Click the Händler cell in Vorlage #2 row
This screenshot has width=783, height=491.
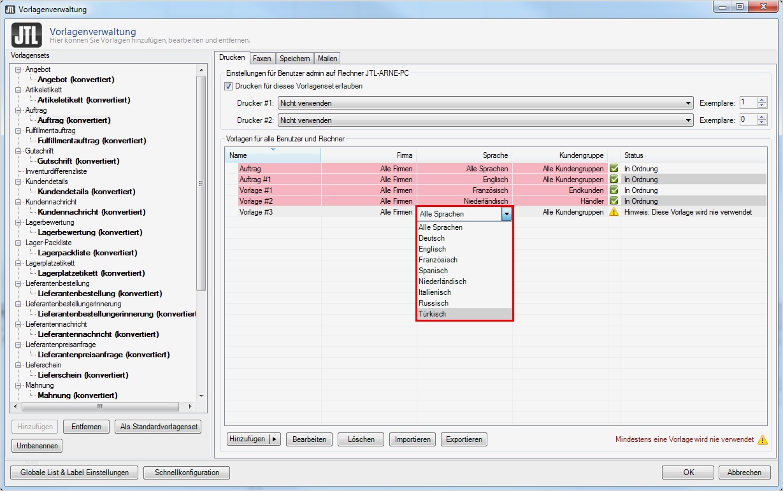click(559, 201)
